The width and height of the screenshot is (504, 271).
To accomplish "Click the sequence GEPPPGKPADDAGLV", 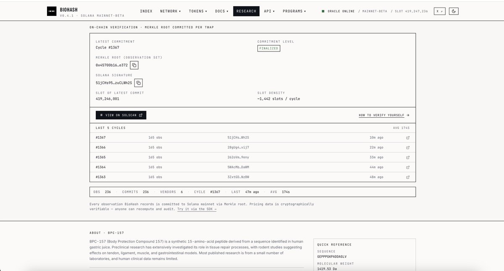I will (332, 256).
